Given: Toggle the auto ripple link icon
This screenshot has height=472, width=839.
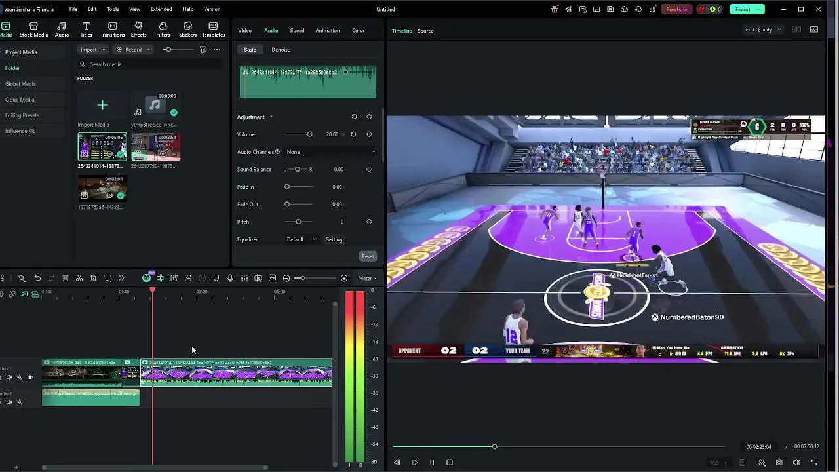Looking at the screenshot, I should (x=24, y=294).
